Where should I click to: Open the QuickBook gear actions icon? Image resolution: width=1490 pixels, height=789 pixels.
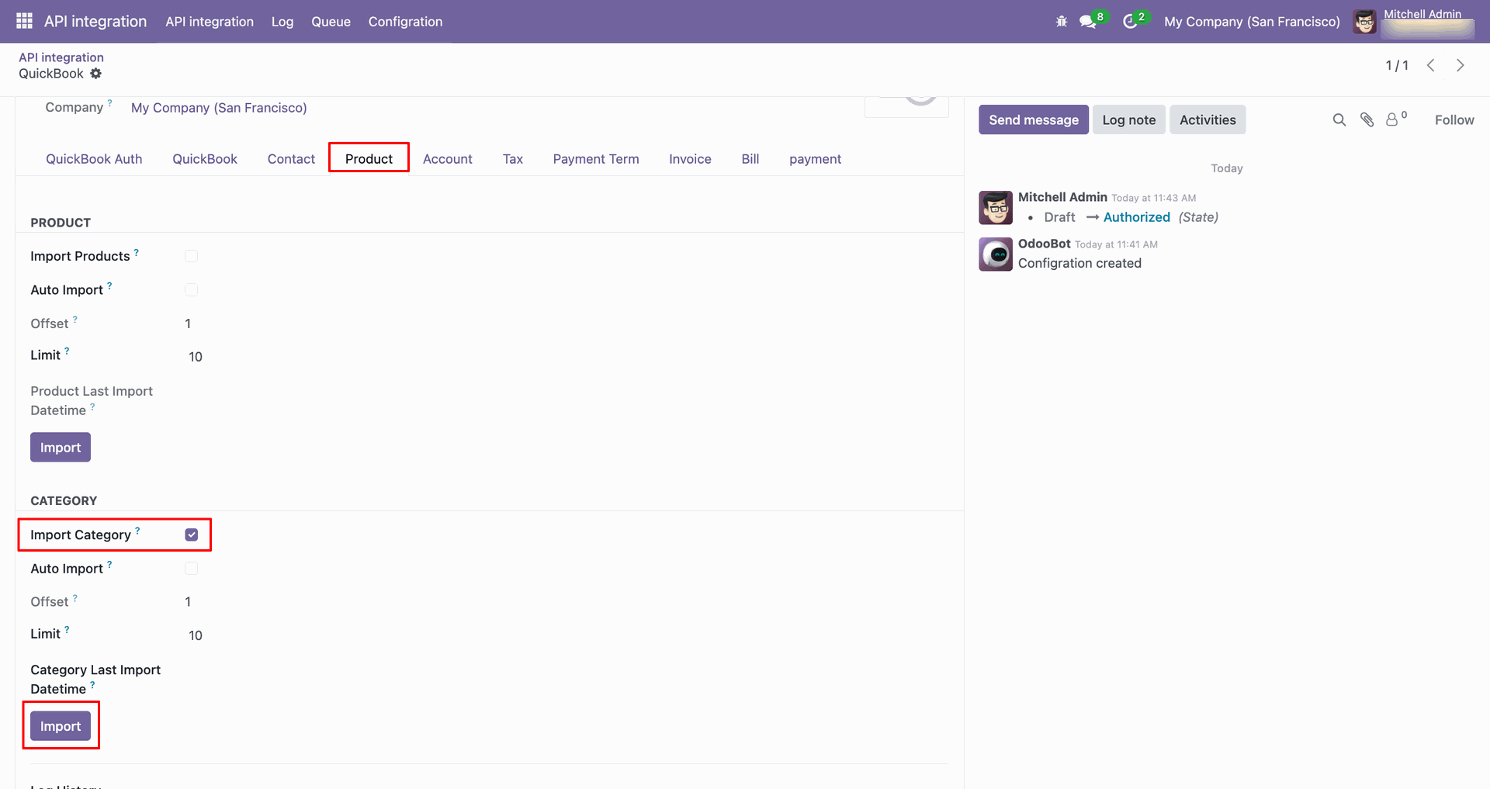(x=95, y=74)
